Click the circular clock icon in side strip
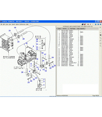Image resolution: width=102 pixels, height=117 pixels. (x=100, y=43)
